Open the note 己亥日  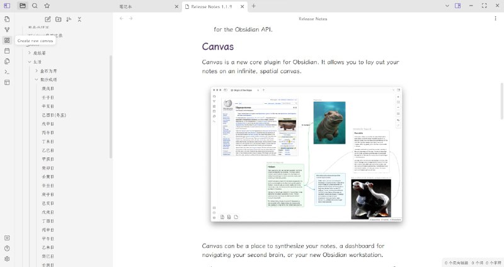tap(48, 203)
